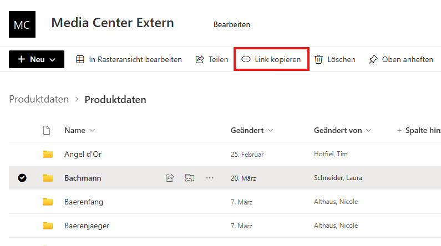The width and height of the screenshot is (441, 246).
Task: Open the Neu dropdown button
Action: coord(37,59)
